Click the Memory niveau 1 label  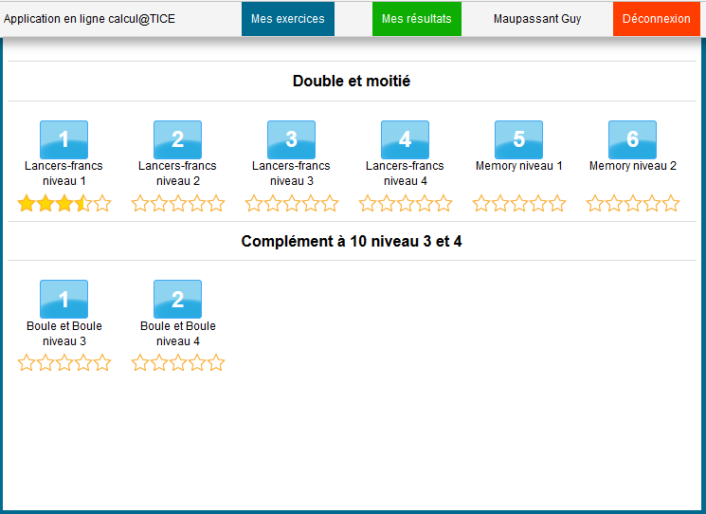point(518,166)
